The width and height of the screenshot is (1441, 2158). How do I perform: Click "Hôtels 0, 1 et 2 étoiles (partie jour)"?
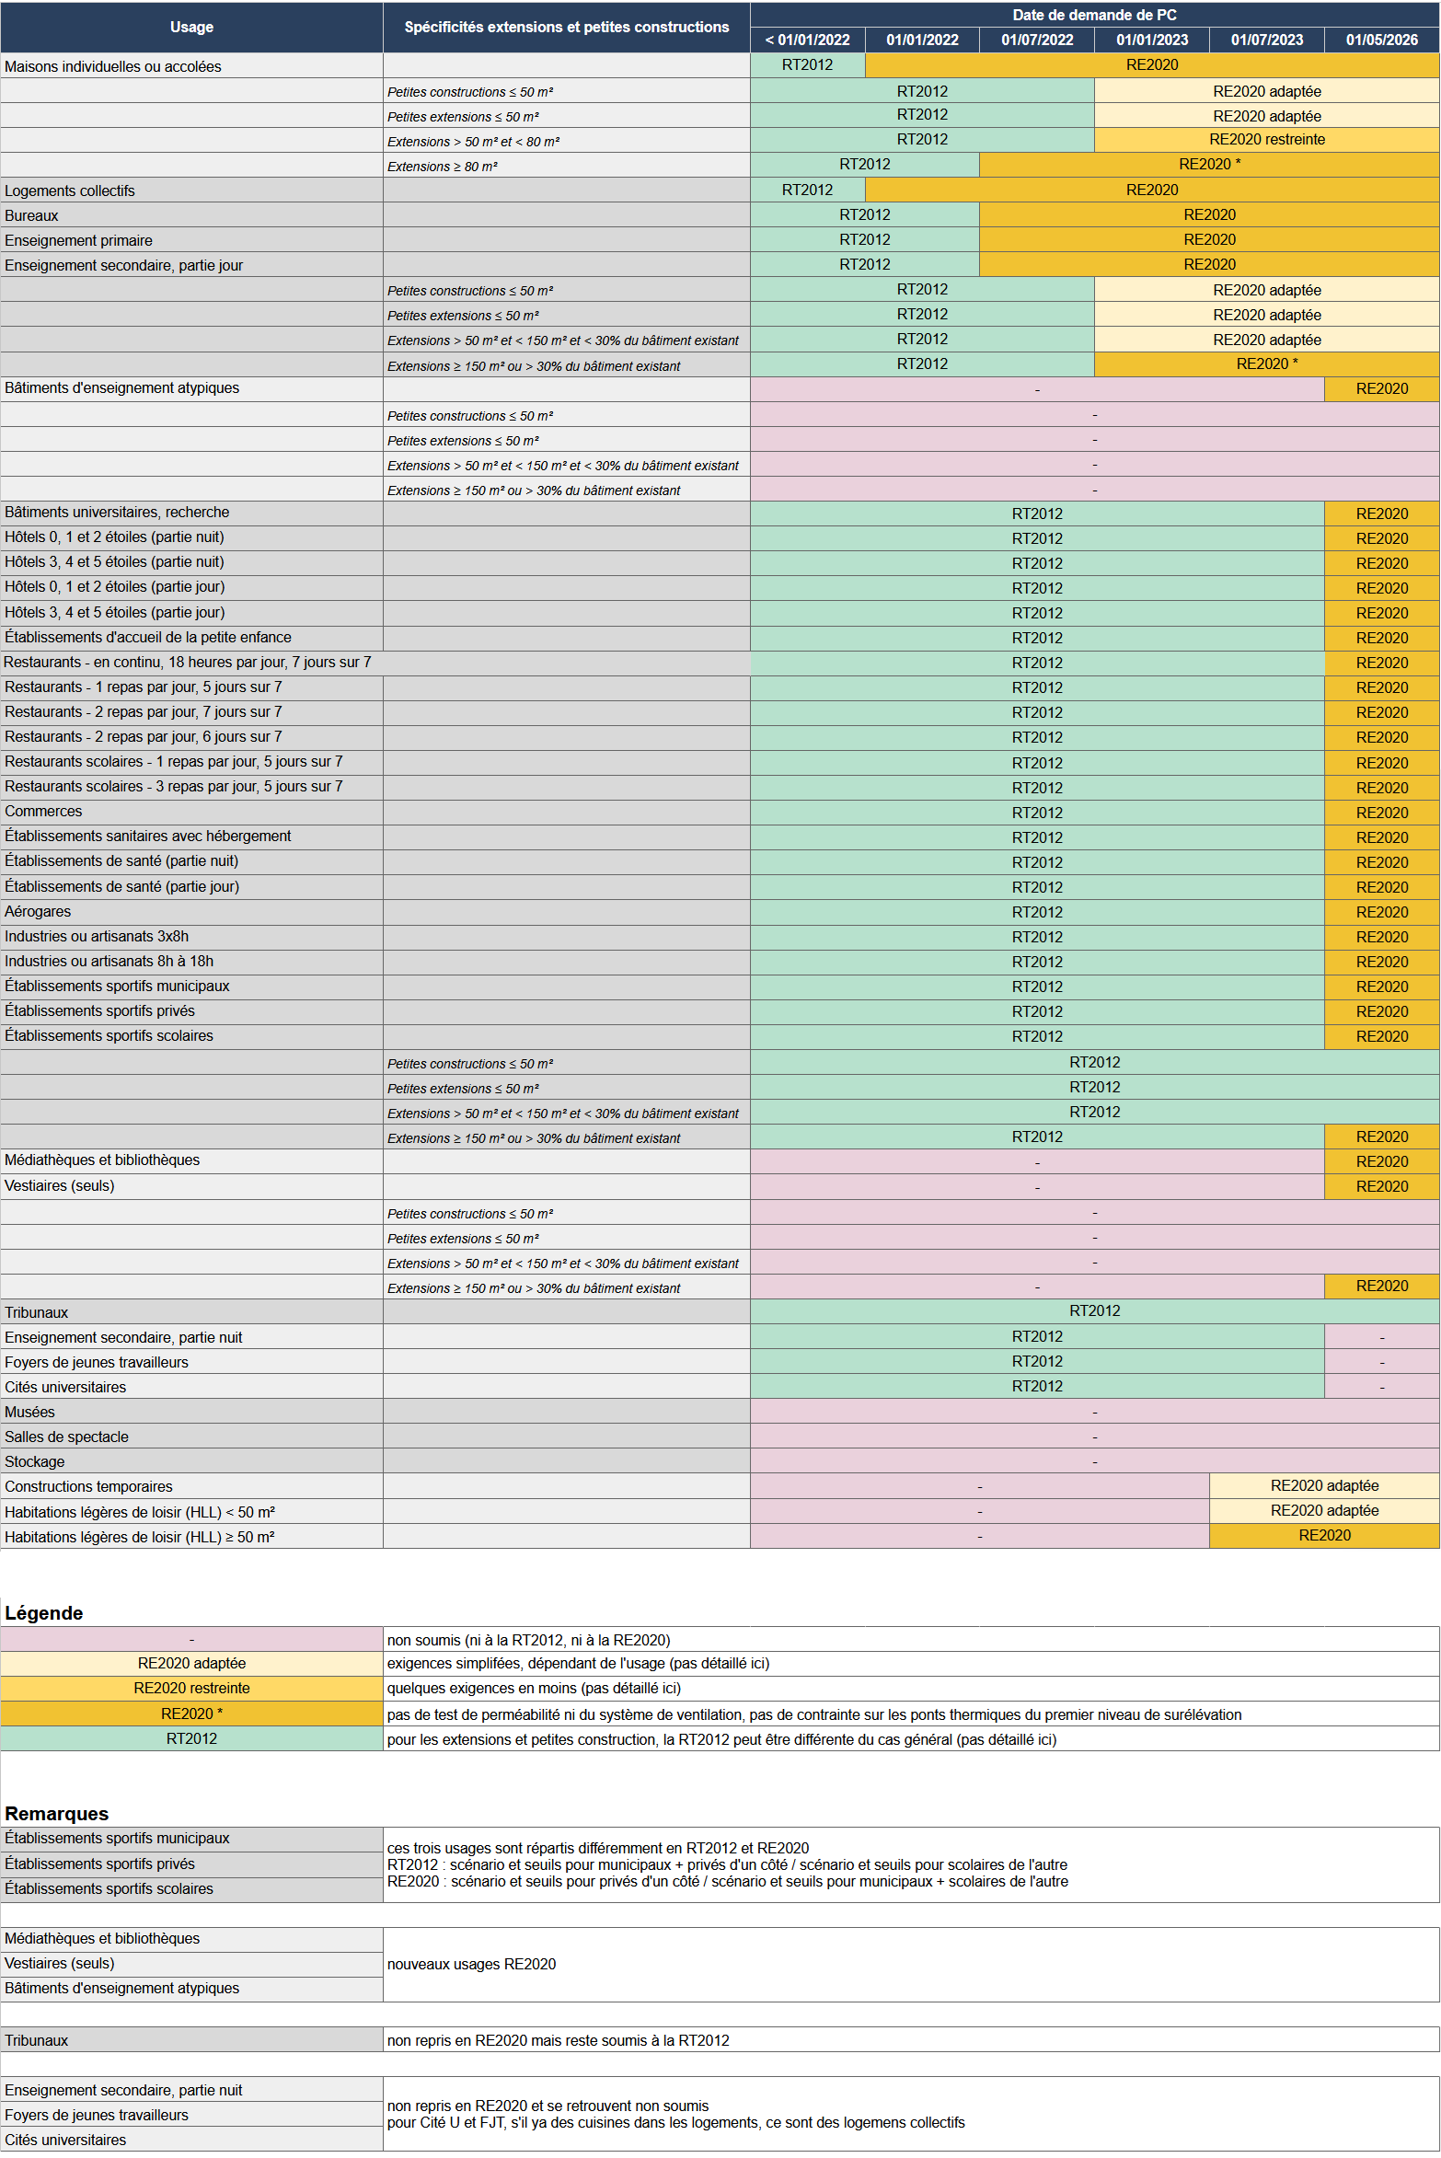click(191, 587)
